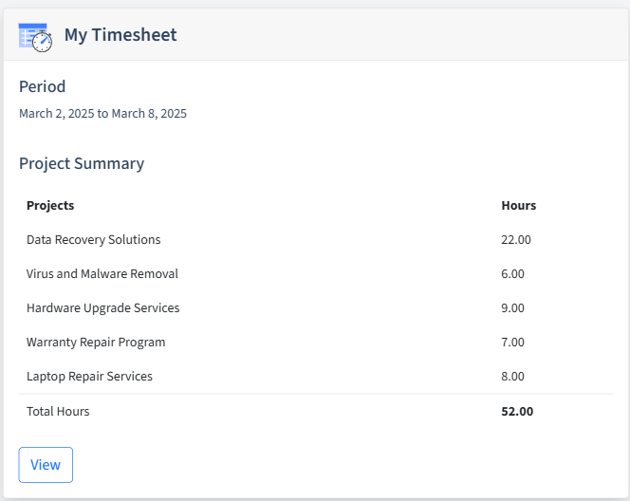
Task: Click the 6.00 hours value
Action: [x=512, y=274]
